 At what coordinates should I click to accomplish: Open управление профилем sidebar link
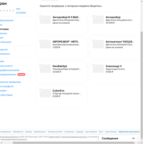point(10,82)
